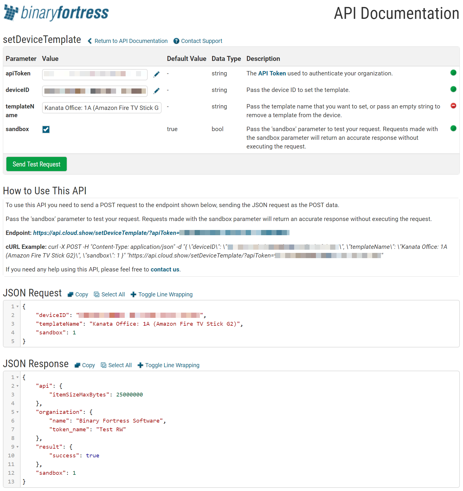Collapse the "organization" object in JSON Response

click(17, 412)
